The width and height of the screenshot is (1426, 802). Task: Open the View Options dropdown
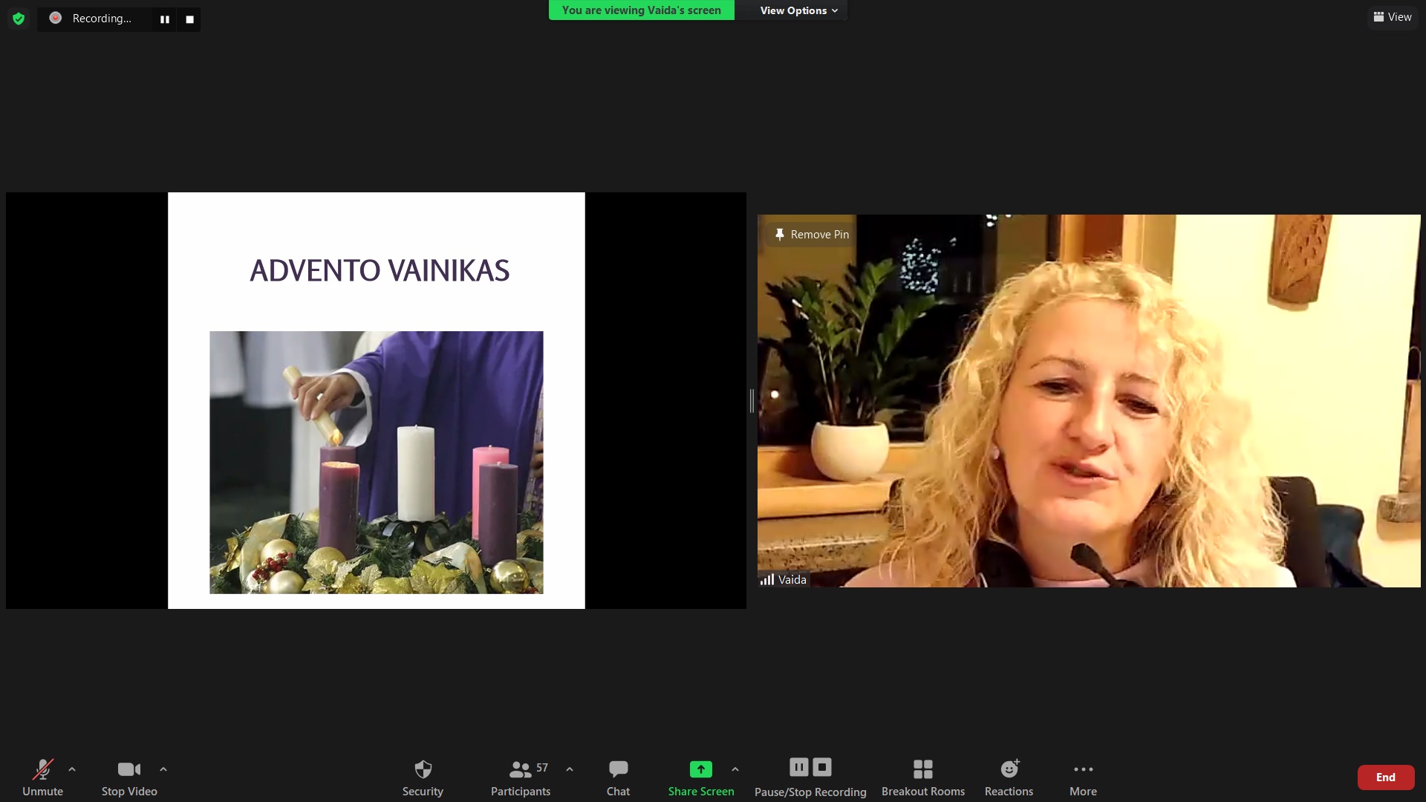798,10
